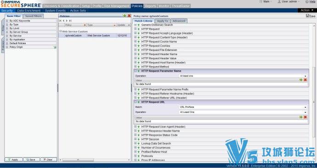Click green arrow of HTTP Response Status Code

point(139,135)
